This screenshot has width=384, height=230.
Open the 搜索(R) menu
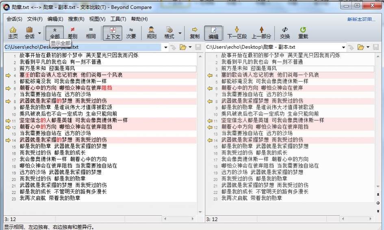click(76, 19)
